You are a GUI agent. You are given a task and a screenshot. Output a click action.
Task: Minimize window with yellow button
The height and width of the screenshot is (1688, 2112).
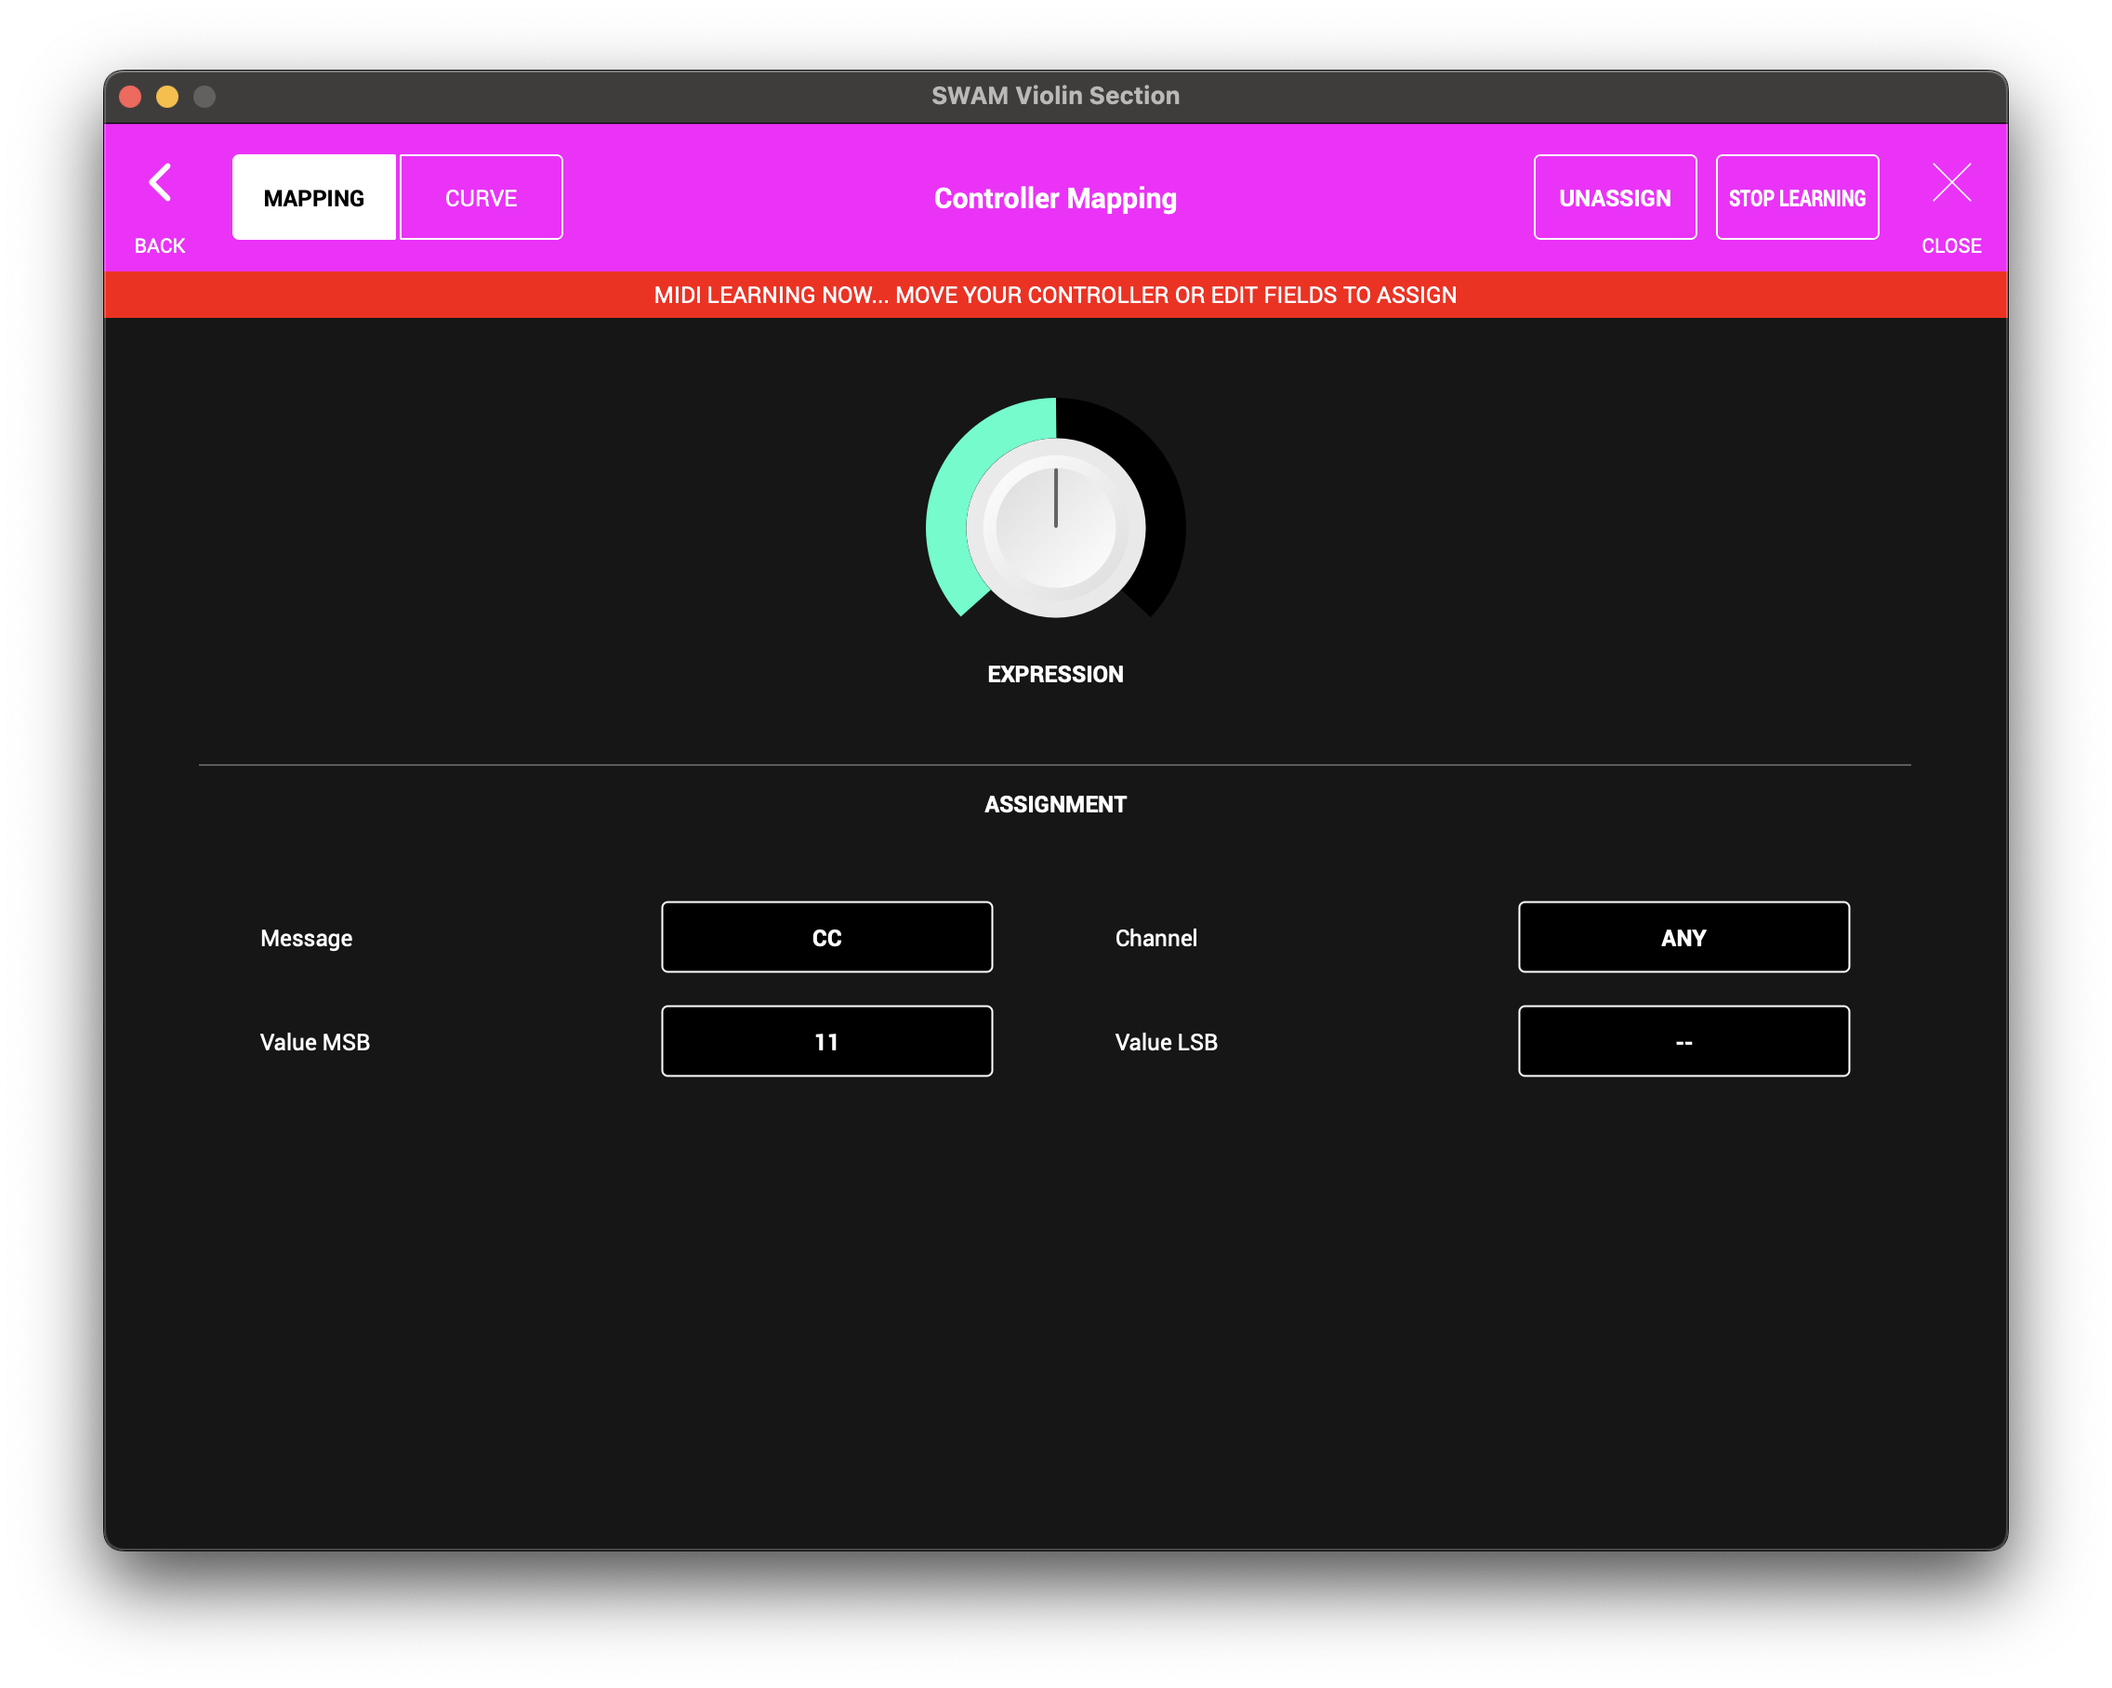[x=167, y=96]
